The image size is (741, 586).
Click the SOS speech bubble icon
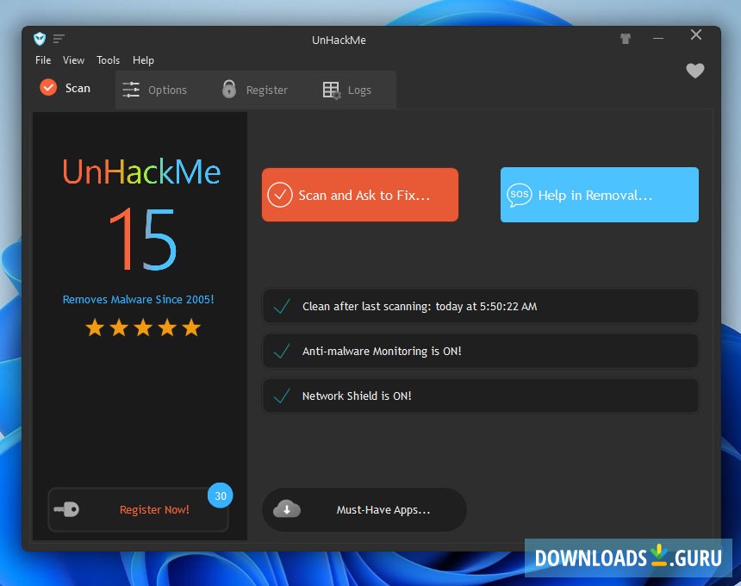[x=520, y=195]
